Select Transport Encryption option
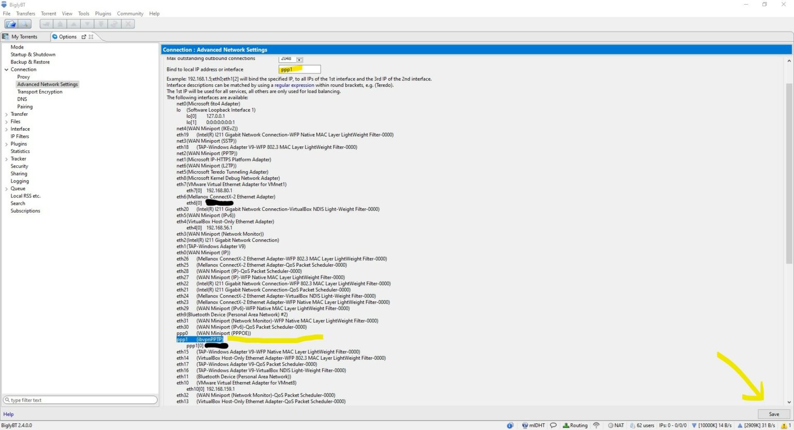 (40, 92)
